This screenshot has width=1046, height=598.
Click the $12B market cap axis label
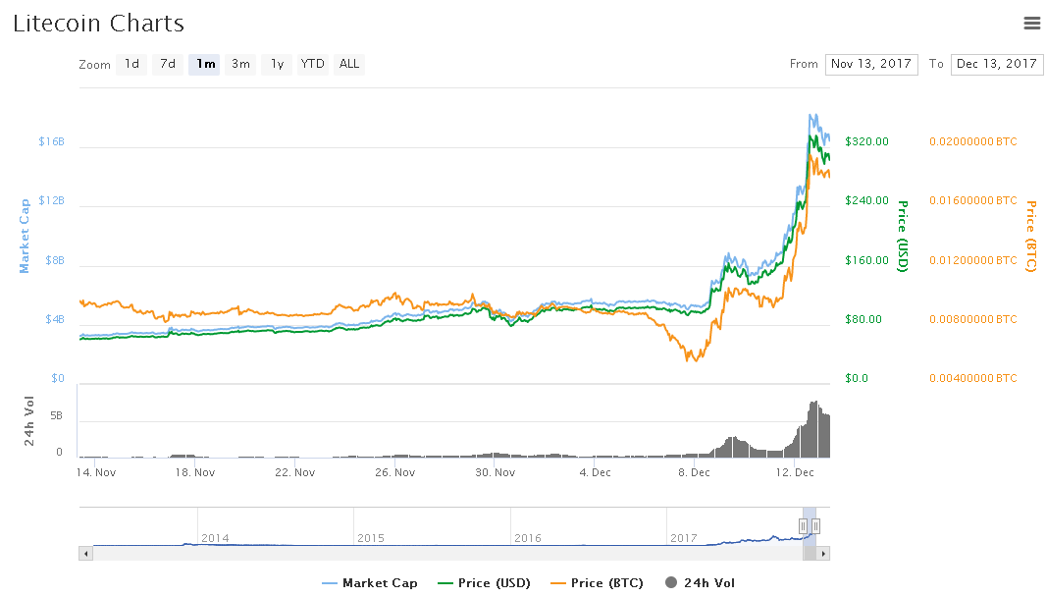pos(51,200)
